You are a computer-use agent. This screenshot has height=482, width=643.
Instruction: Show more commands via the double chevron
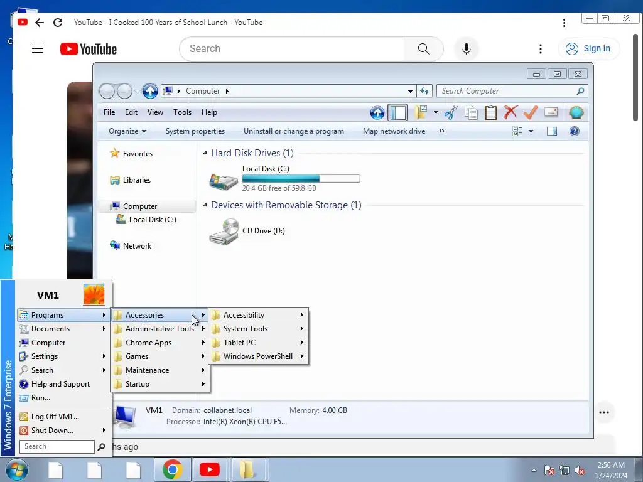click(441, 131)
